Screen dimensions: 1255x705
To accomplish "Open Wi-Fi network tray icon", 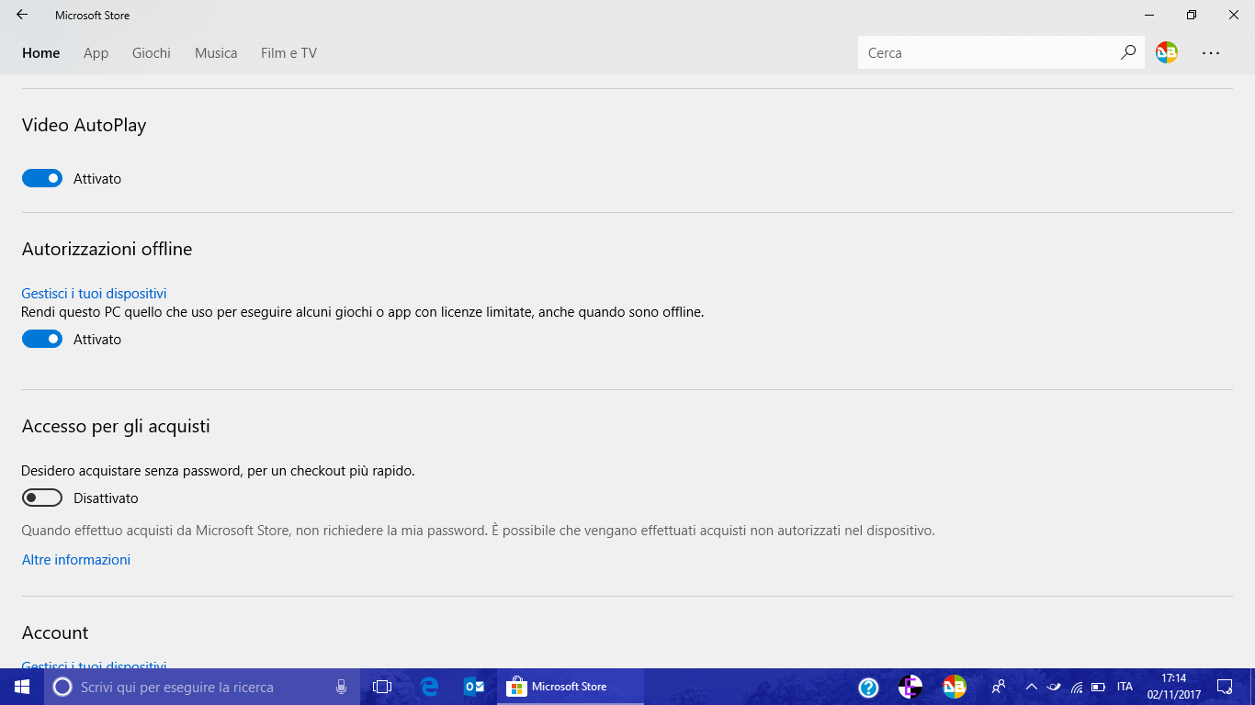I will (x=1077, y=687).
